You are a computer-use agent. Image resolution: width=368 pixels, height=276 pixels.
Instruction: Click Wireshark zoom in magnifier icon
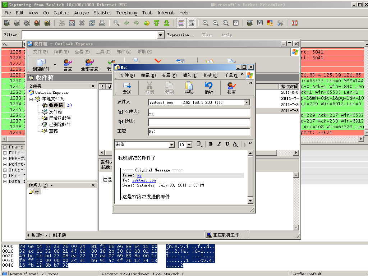pos(205,23)
